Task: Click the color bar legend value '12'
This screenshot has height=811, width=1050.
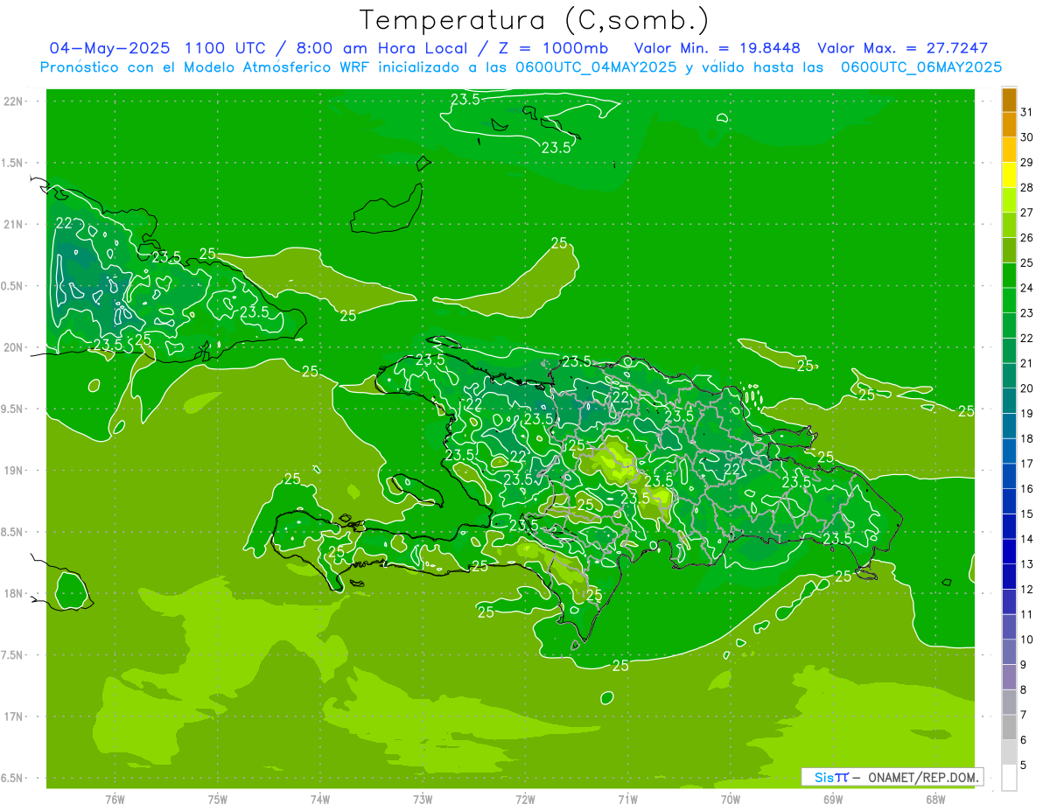Action: coord(1027,589)
